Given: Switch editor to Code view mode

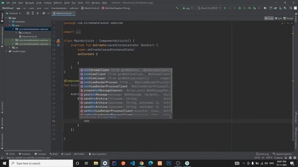Looking at the screenshot, I should tap(269, 19).
